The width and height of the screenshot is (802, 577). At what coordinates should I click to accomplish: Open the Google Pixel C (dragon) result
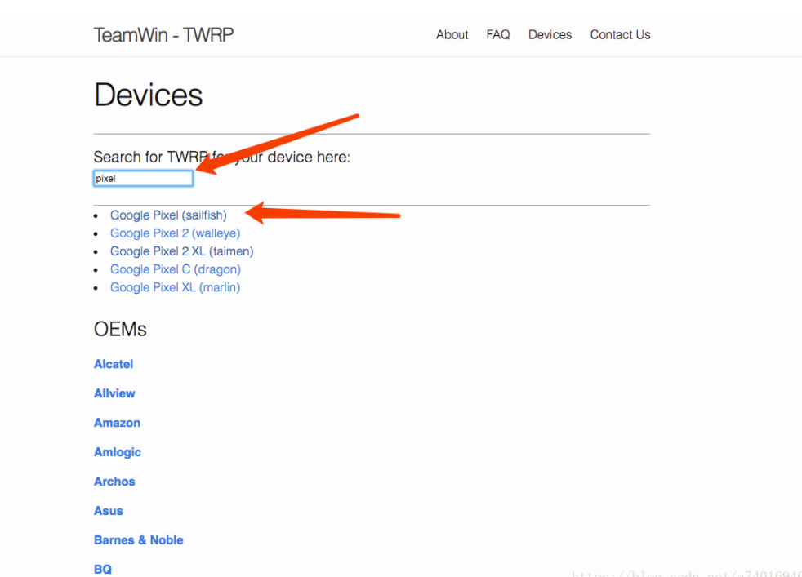[176, 269]
